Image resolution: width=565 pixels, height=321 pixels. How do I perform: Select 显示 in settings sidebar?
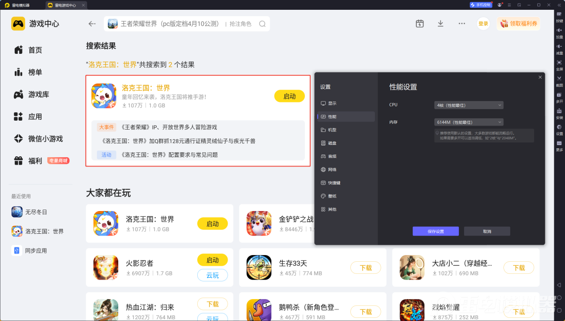click(346, 103)
